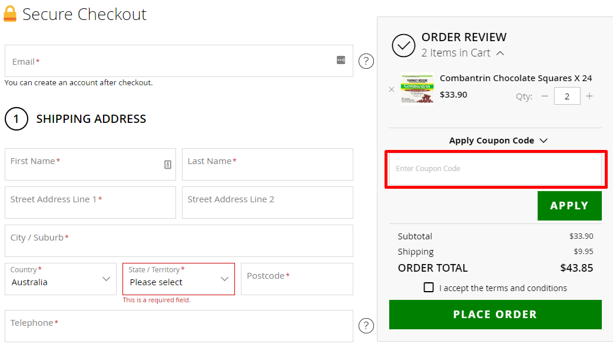The height and width of the screenshot is (344, 613).
Task: Click the Combantrin product thumbnail image
Action: [417, 89]
